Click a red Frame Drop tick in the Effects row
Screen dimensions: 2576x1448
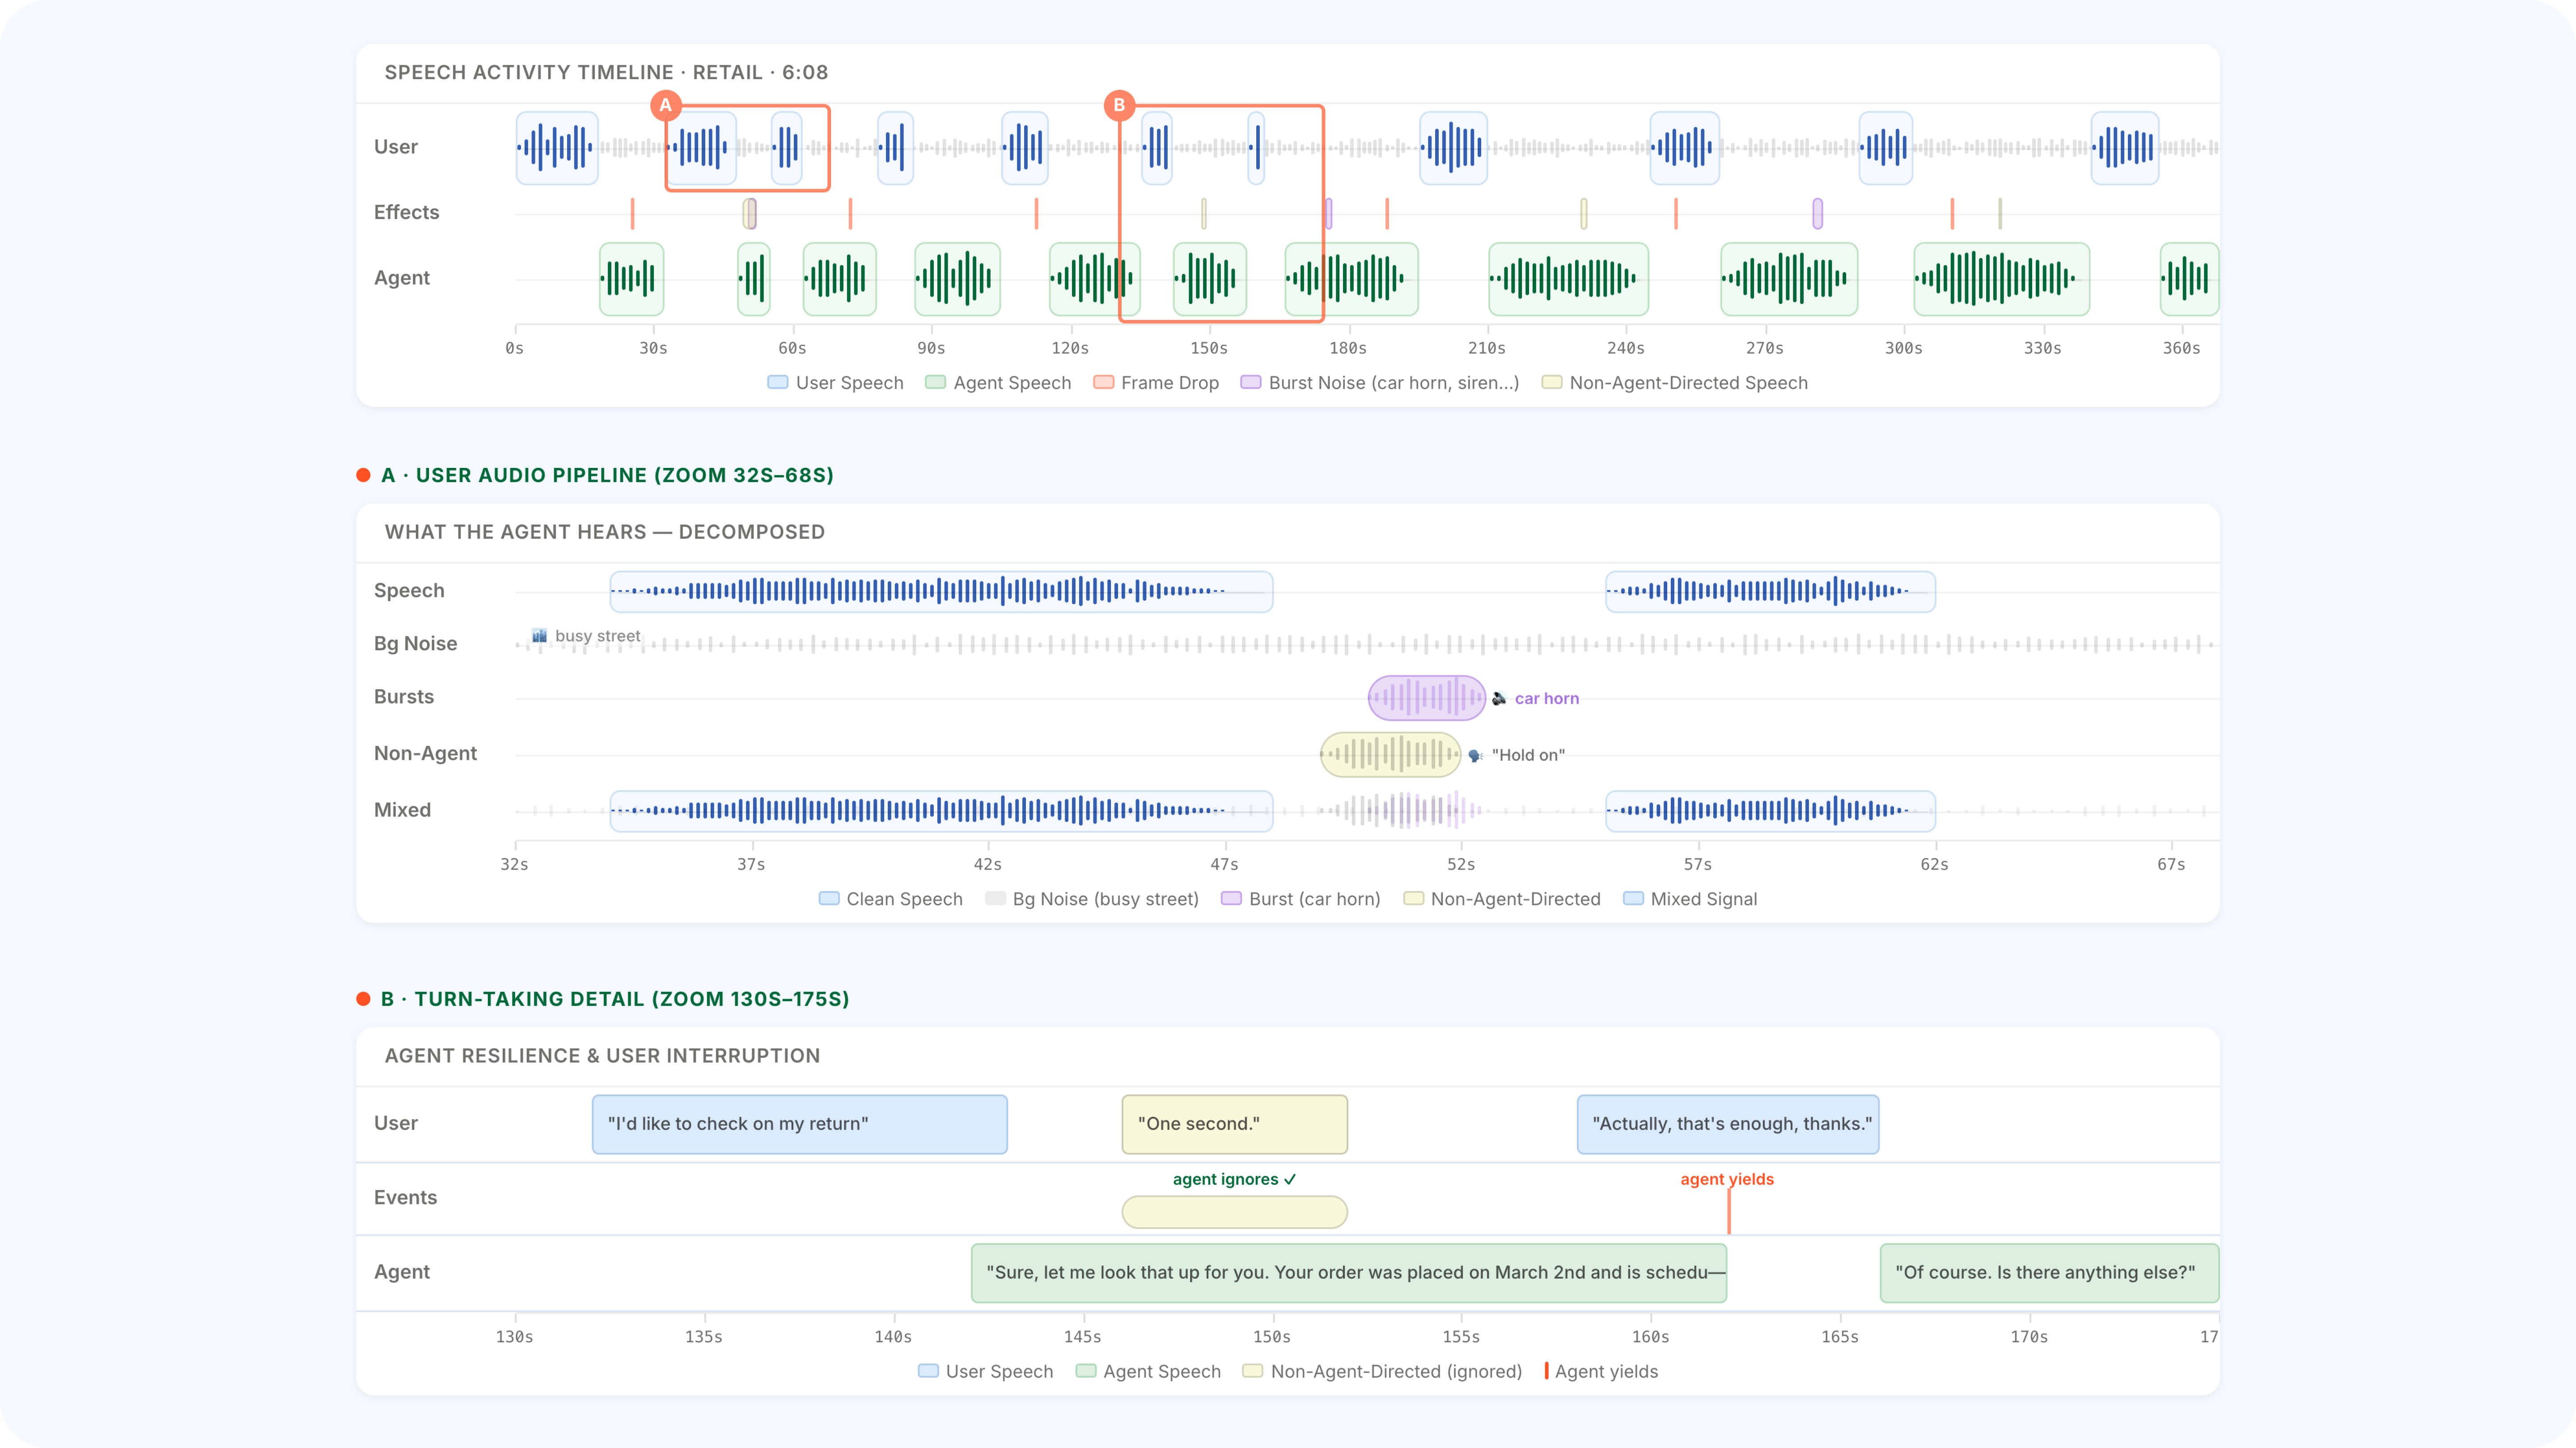pos(632,213)
